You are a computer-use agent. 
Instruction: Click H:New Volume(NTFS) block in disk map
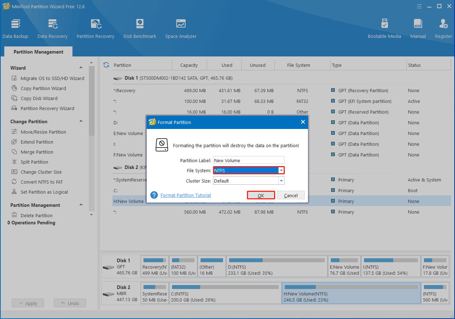click(351, 293)
